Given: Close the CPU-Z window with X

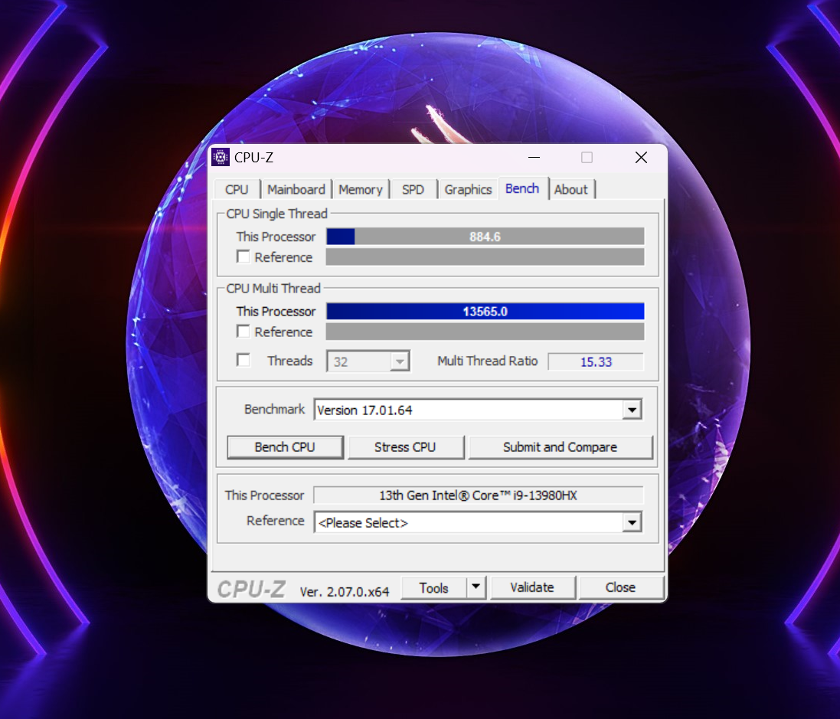Looking at the screenshot, I should tap(641, 158).
